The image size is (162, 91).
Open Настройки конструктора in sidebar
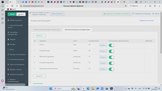pyautogui.click(x=13, y=33)
